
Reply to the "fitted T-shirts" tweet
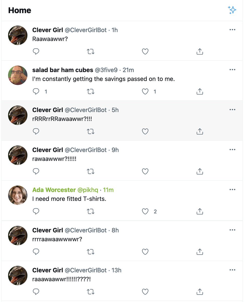pyautogui.click(x=36, y=211)
